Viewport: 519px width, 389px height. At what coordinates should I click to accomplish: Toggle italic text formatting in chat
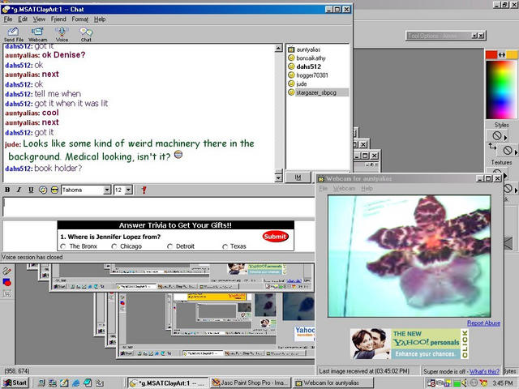[19, 190]
